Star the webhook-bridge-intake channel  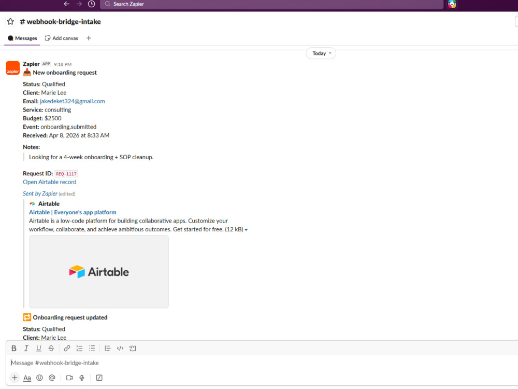10,22
